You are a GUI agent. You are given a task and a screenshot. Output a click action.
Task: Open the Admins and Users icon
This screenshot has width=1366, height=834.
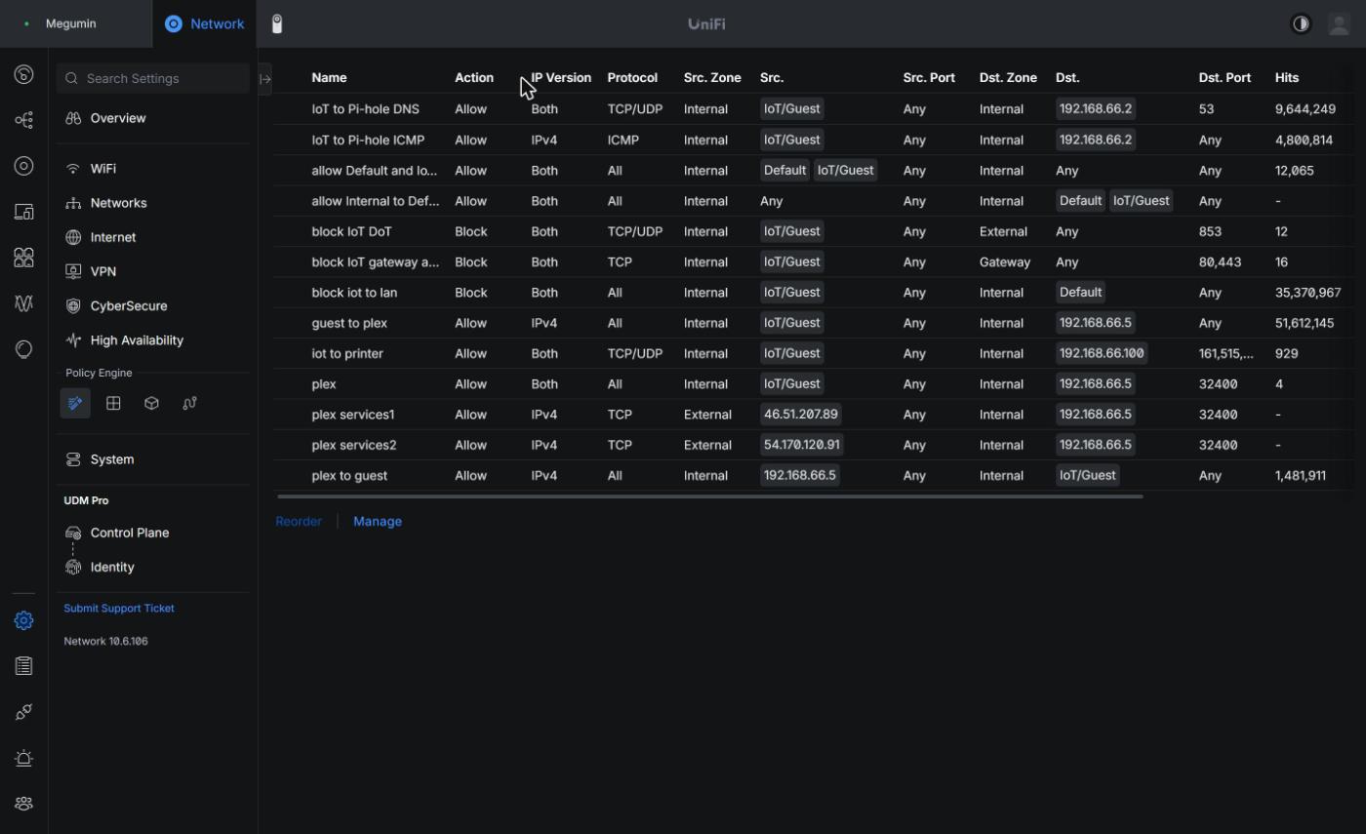[x=23, y=804]
